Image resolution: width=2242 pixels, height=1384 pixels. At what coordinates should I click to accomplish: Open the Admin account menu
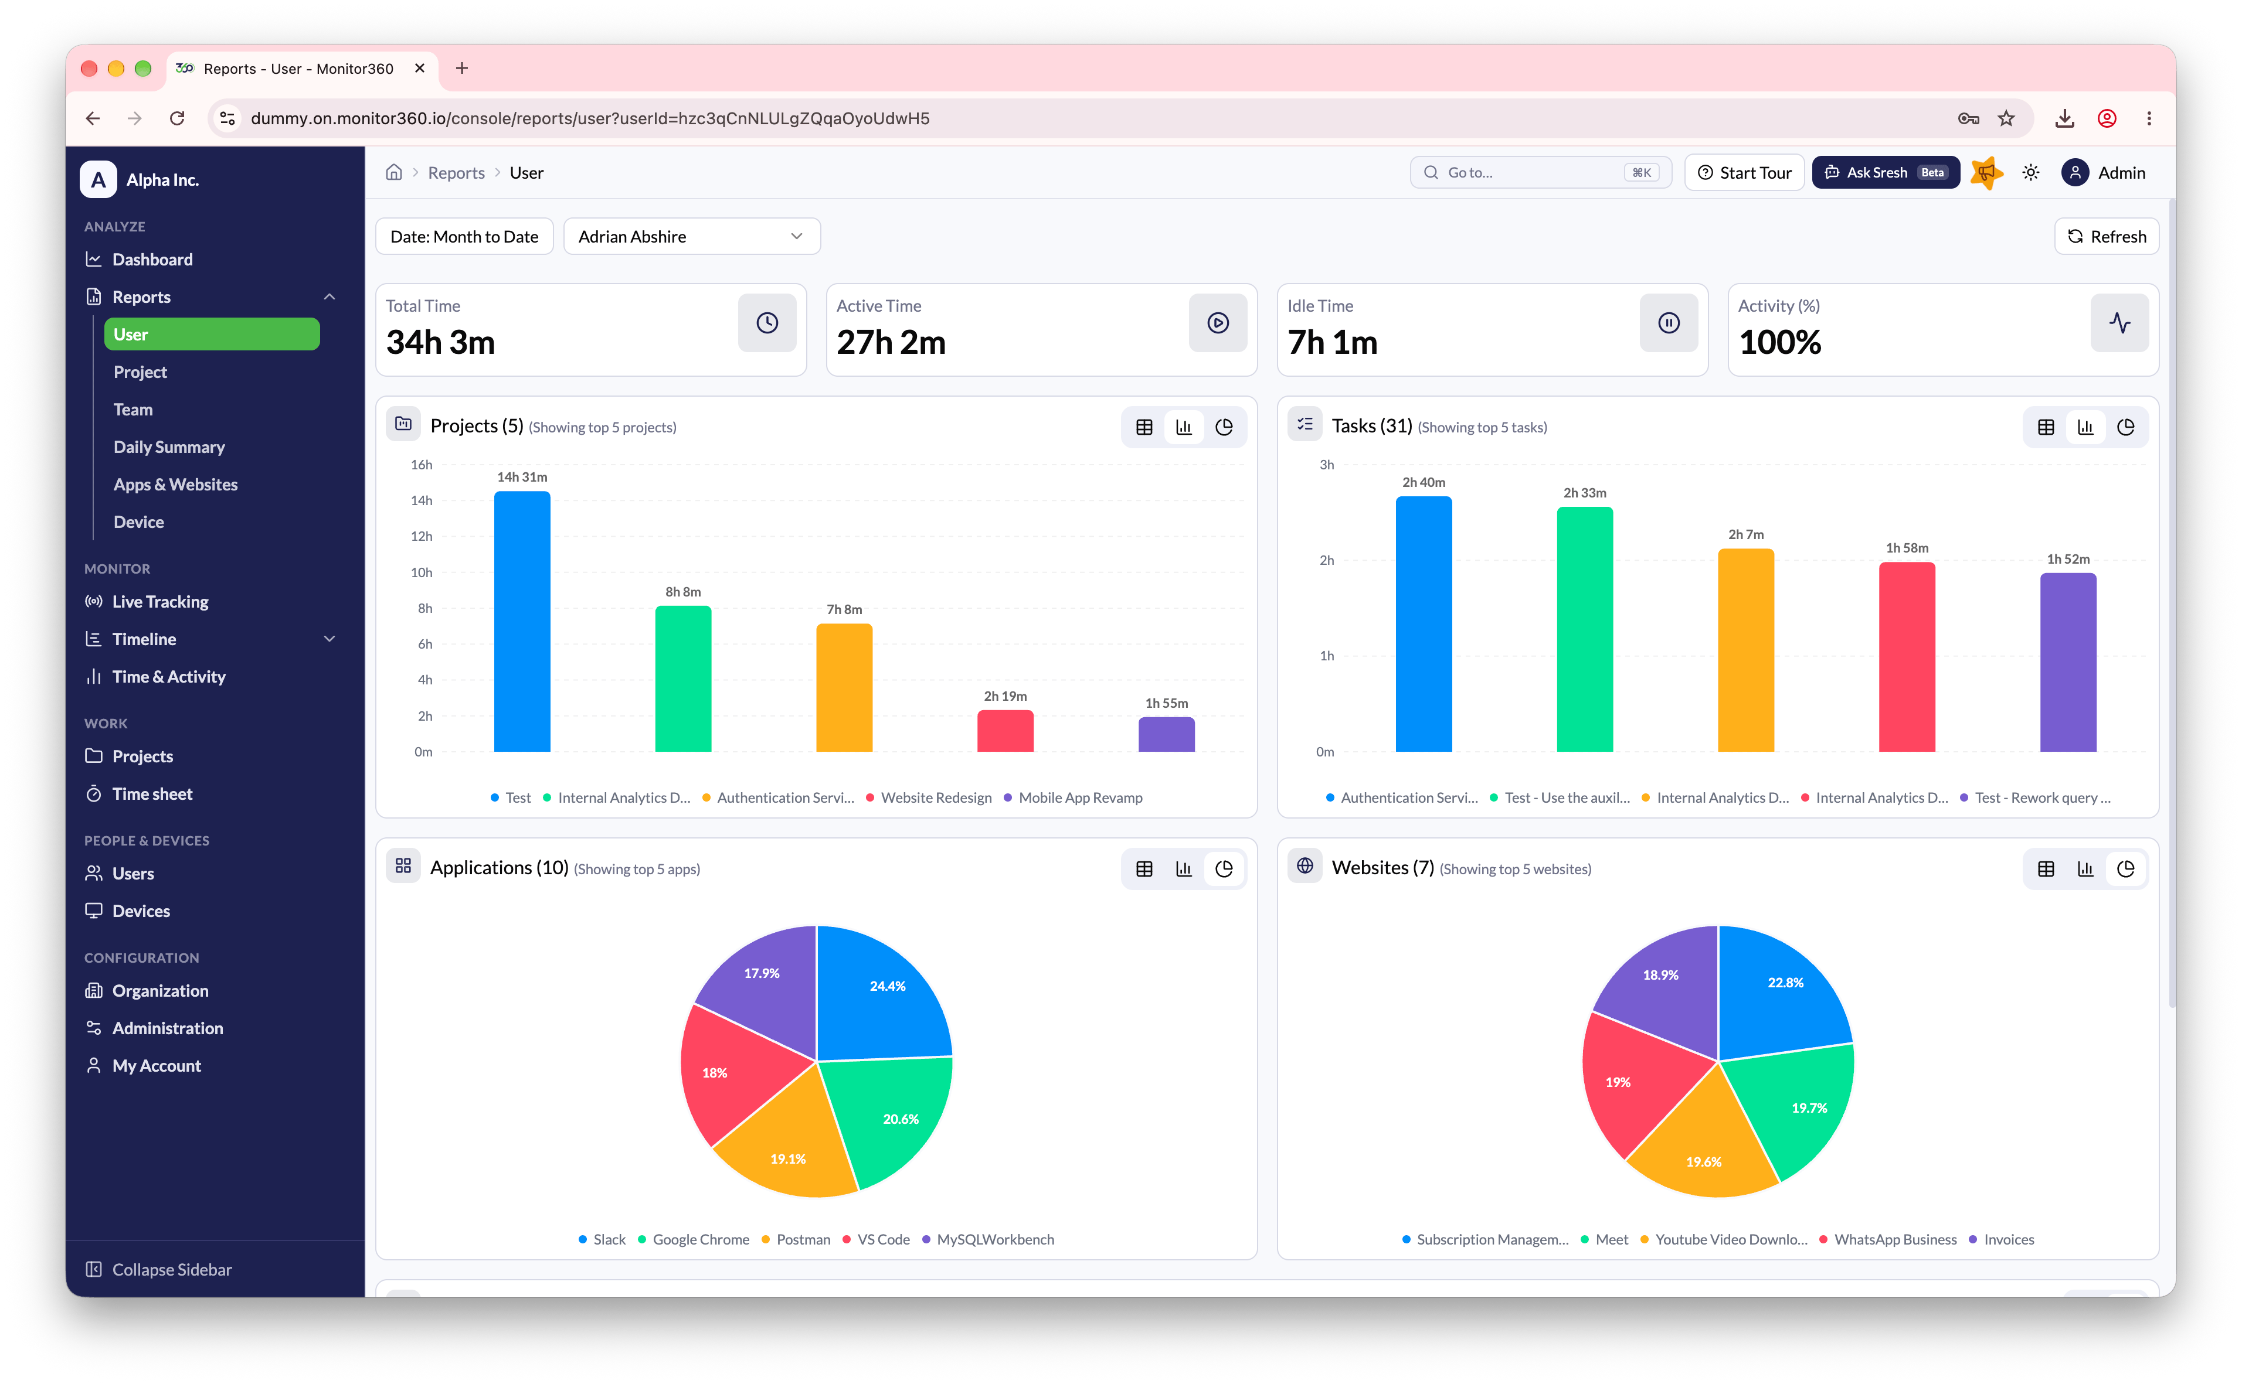[2104, 172]
